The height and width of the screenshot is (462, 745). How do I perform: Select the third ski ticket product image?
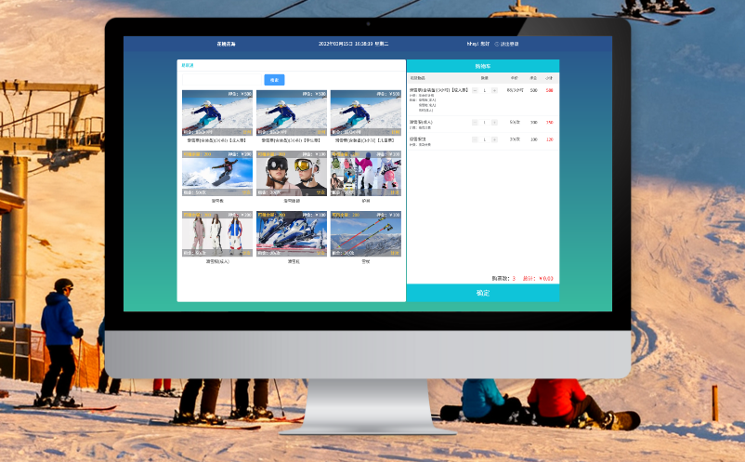pyautogui.click(x=366, y=112)
